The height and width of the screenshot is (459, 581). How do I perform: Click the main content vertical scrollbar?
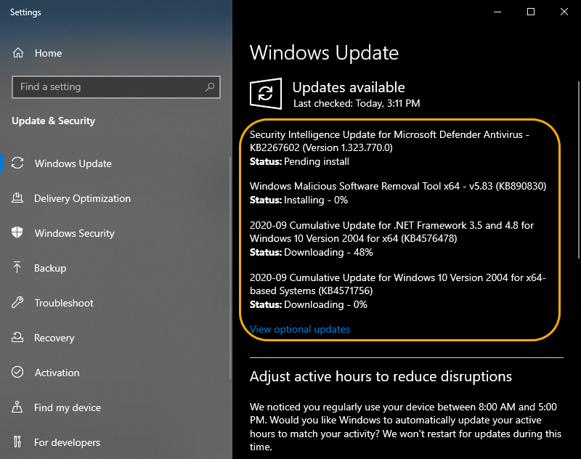click(x=579, y=170)
